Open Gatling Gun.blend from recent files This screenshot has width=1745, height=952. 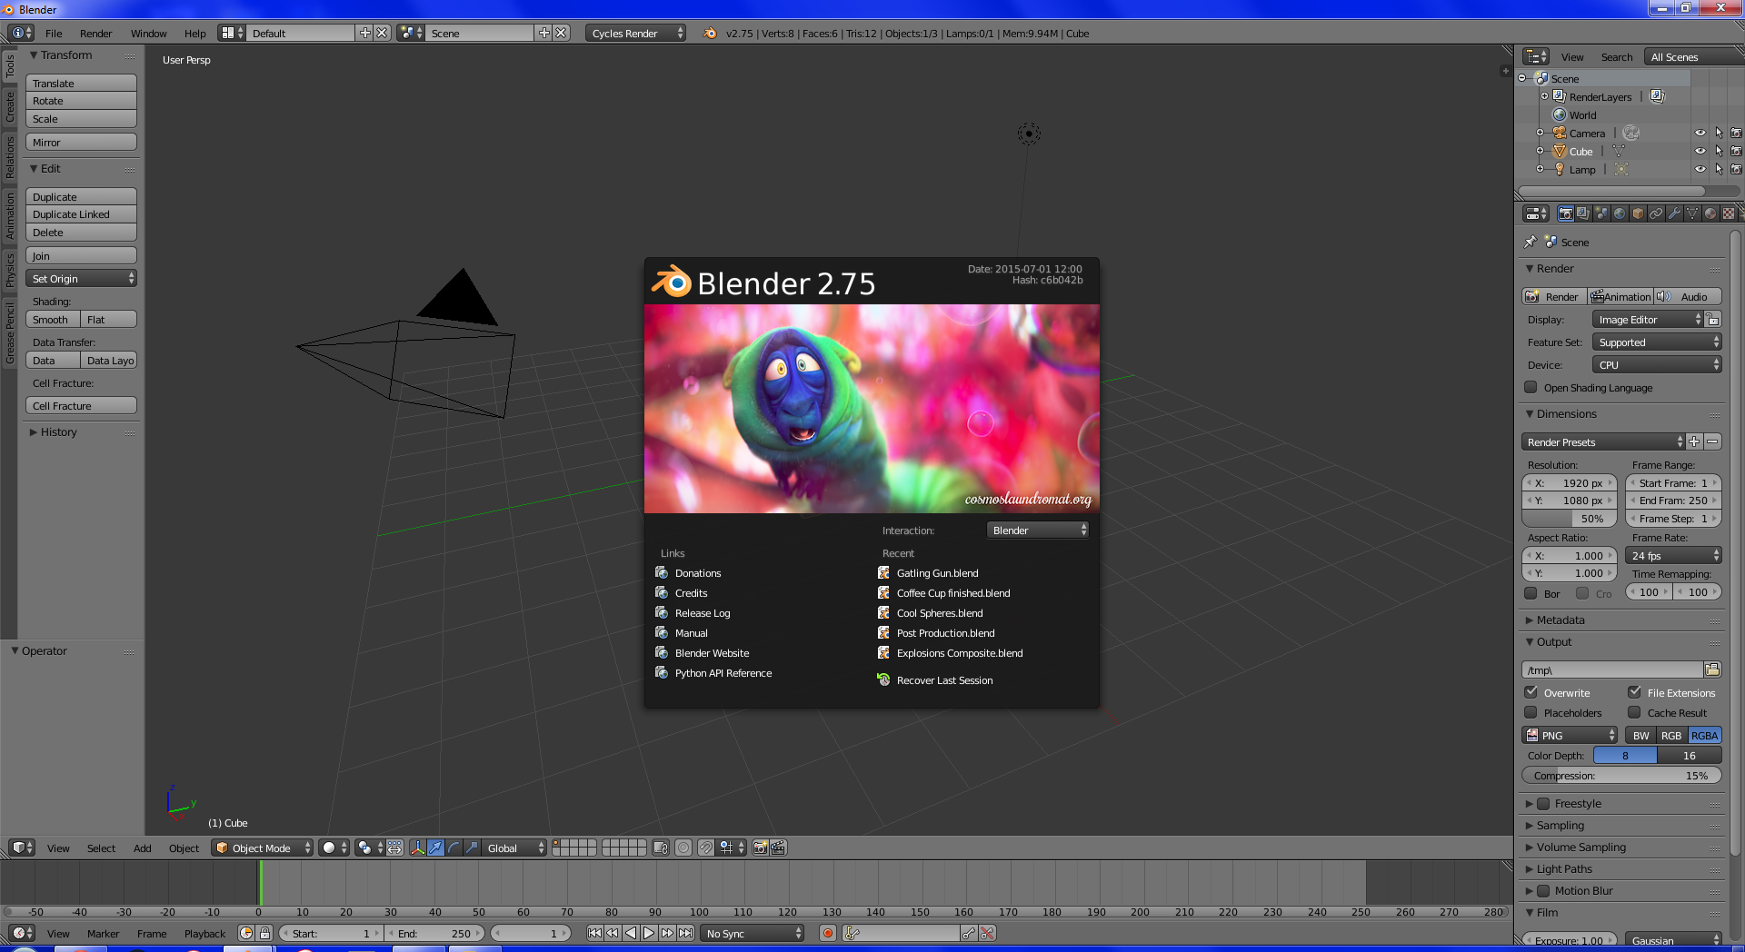click(x=937, y=572)
